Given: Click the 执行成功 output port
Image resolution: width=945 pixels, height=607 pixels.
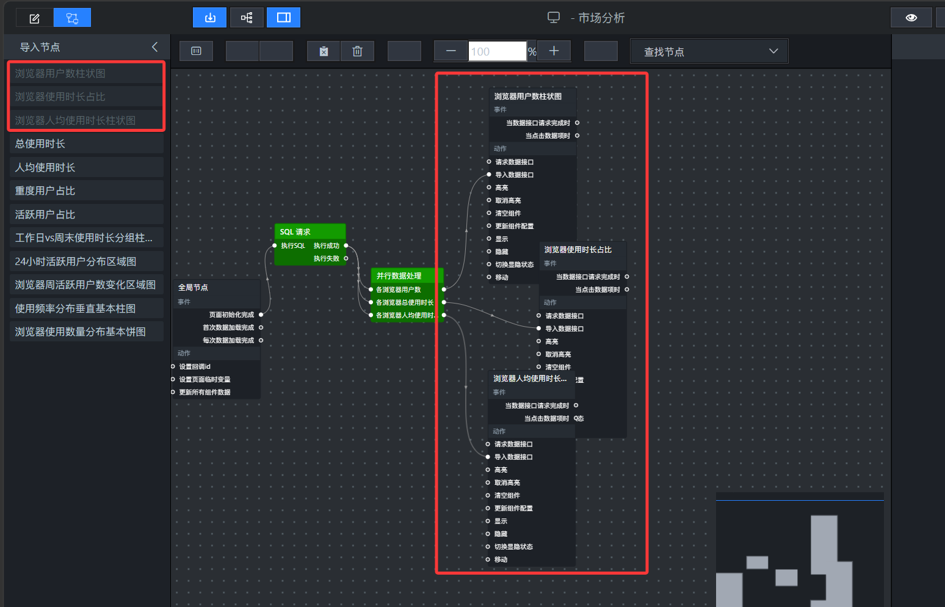Looking at the screenshot, I should [x=346, y=245].
